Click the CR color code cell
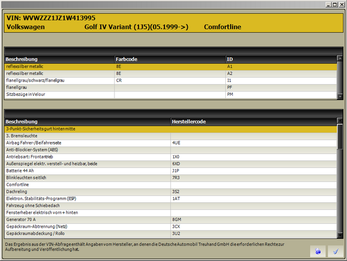Image resolution: width=347 pixels, height=261 pixels. 170,80
